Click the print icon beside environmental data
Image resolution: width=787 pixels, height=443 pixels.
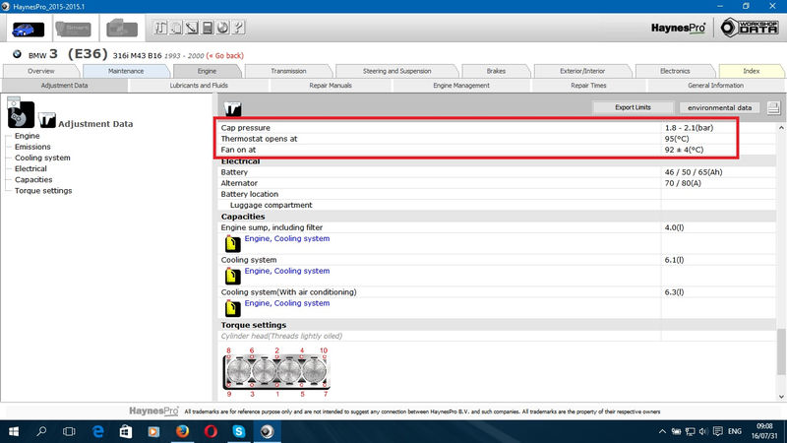tap(774, 107)
